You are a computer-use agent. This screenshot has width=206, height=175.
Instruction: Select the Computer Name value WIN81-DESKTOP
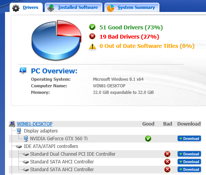(109, 86)
